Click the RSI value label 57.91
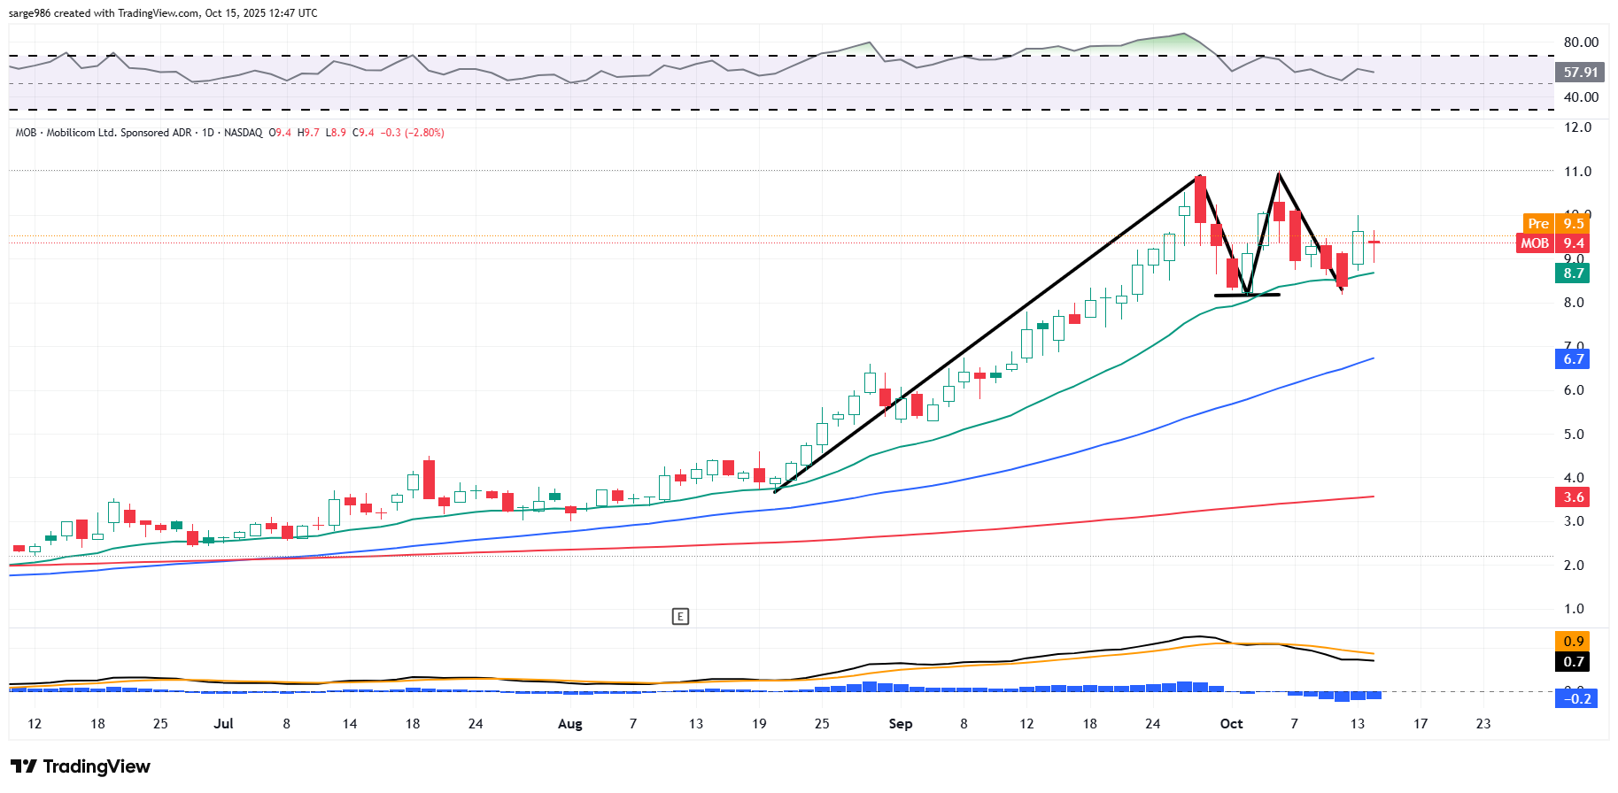Viewport: 1618px width, 793px height. click(x=1580, y=73)
